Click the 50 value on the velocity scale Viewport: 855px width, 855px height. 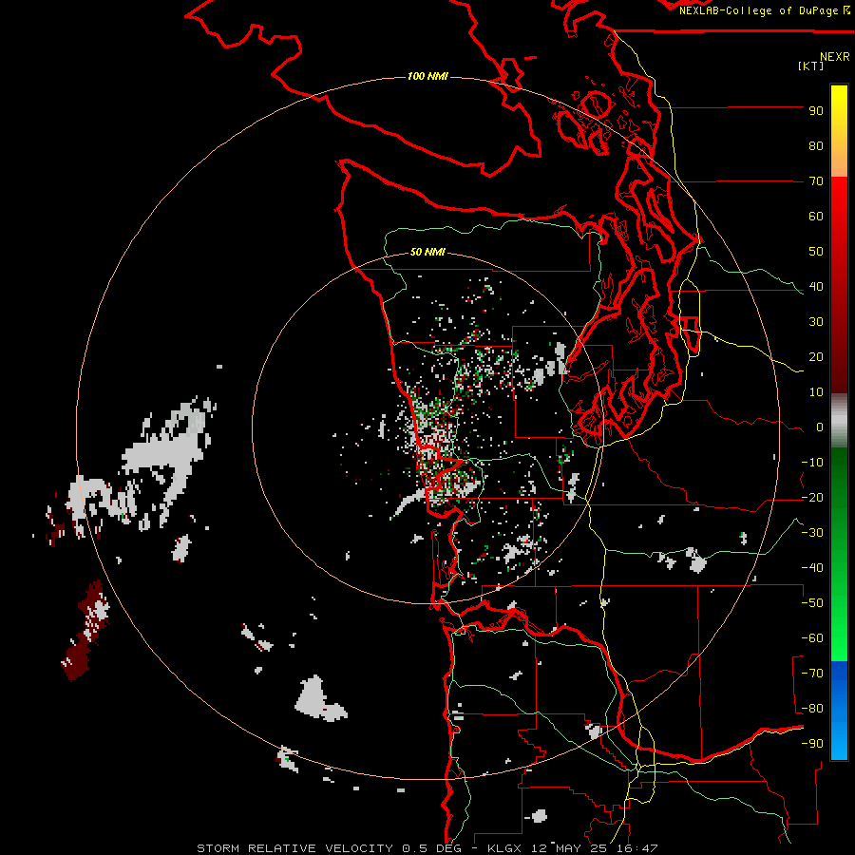click(x=816, y=252)
